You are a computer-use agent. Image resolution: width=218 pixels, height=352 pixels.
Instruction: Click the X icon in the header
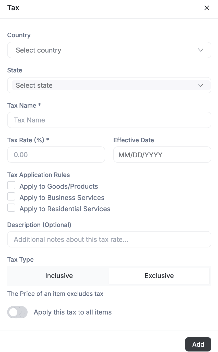coord(207,8)
